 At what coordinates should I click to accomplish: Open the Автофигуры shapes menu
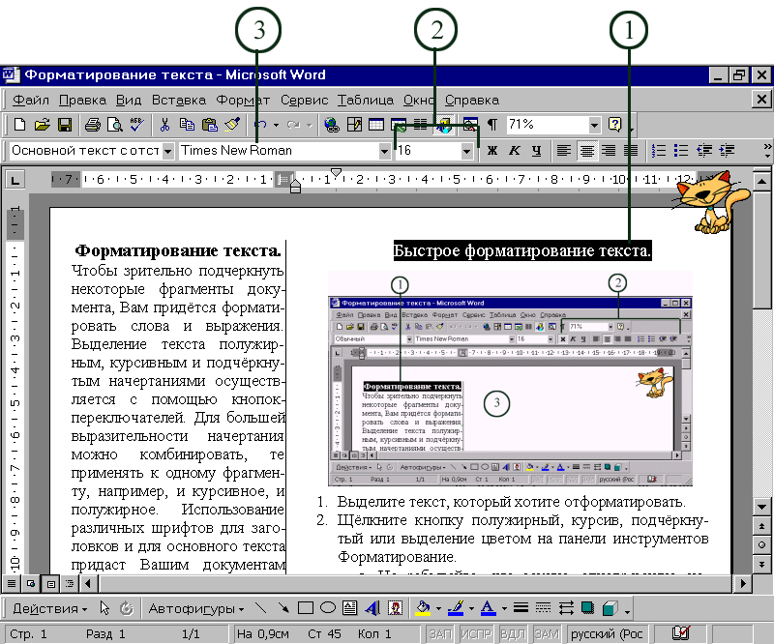196,608
